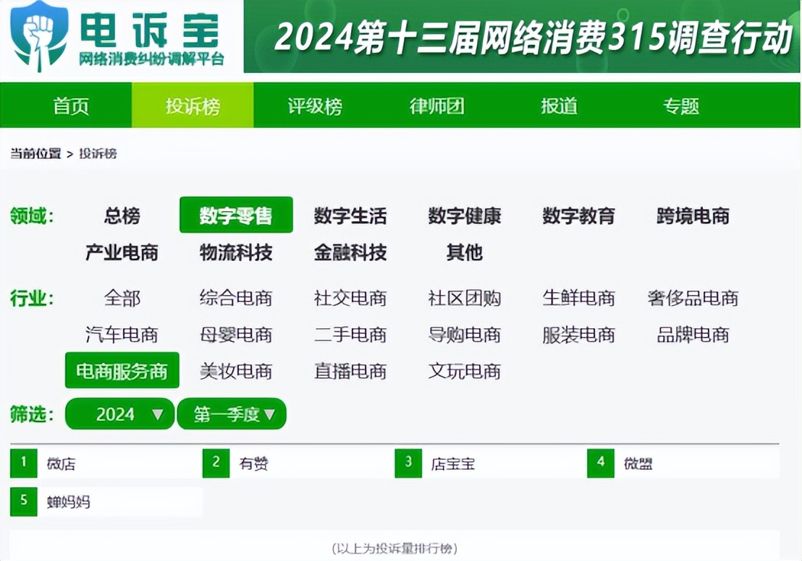Open the 2024 网络消费315调查行动 banner

click(522, 36)
